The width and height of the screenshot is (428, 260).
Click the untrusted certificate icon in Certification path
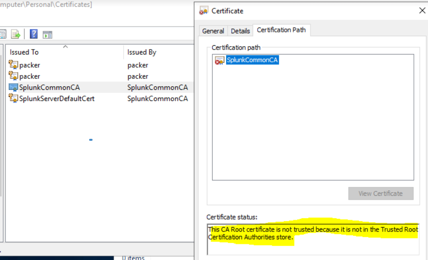pos(220,60)
